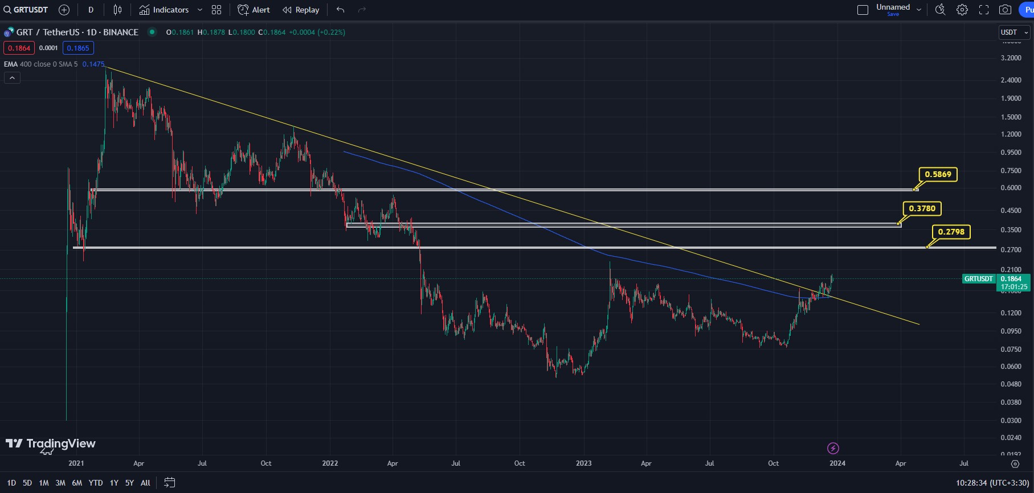This screenshot has width=1034, height=493.
Task: Open indicator templates grid icon
Action: tap(216, 10)
